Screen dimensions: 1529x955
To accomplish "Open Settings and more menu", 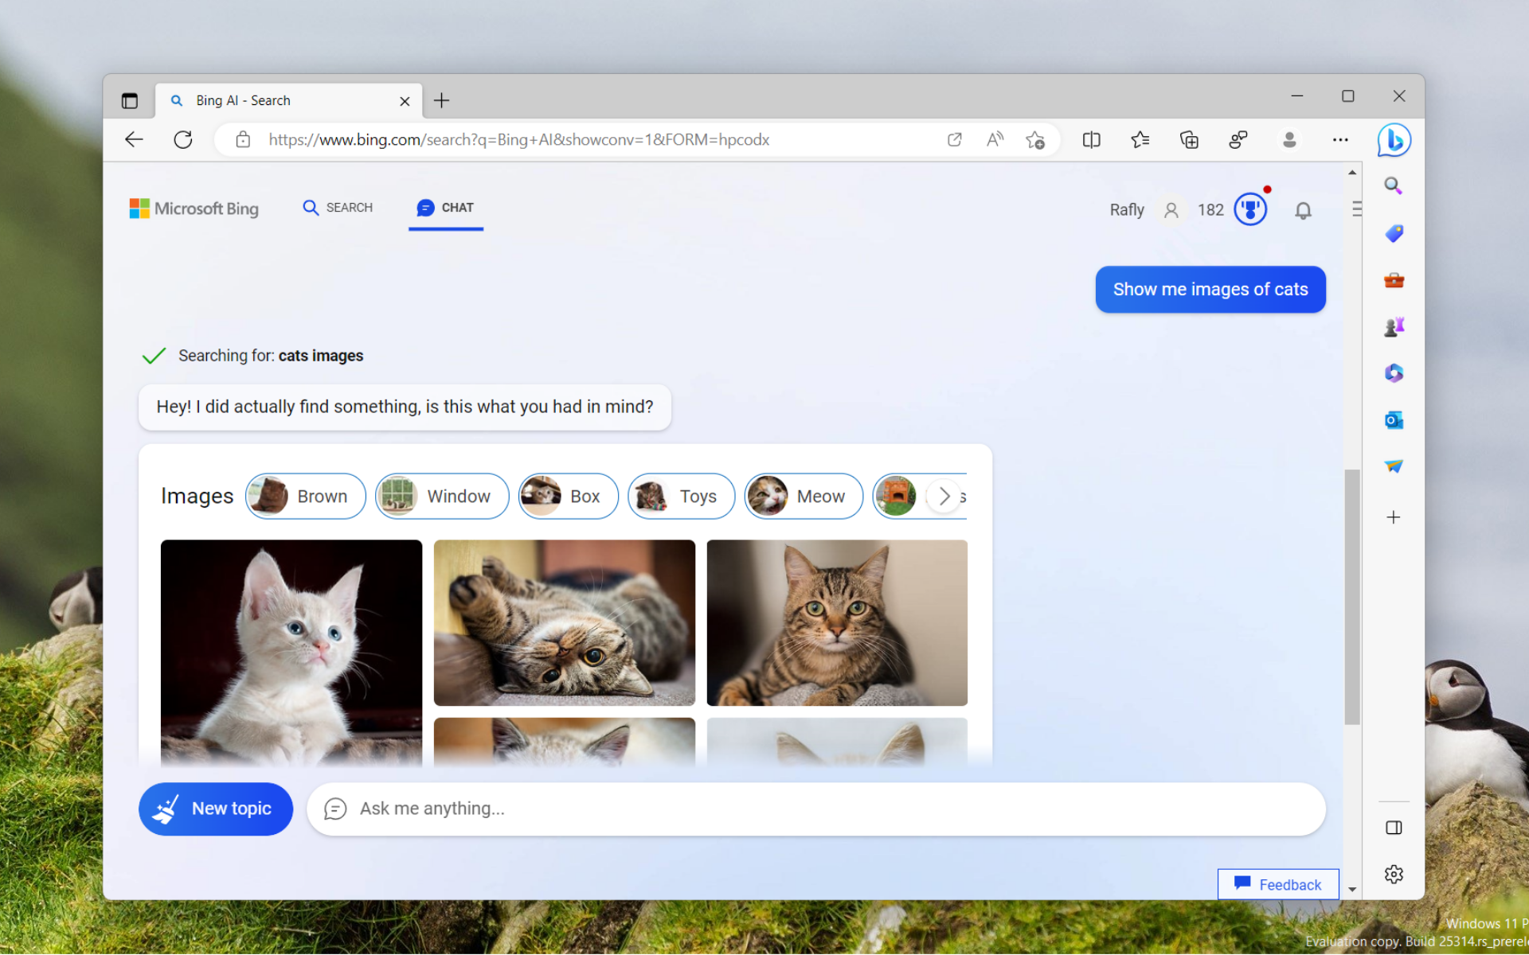I will click(1340, 140).
